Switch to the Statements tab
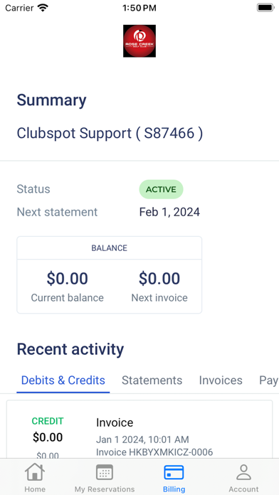This screenshot has height=495, width=279. pyautogui.click(x=152, y=380)
